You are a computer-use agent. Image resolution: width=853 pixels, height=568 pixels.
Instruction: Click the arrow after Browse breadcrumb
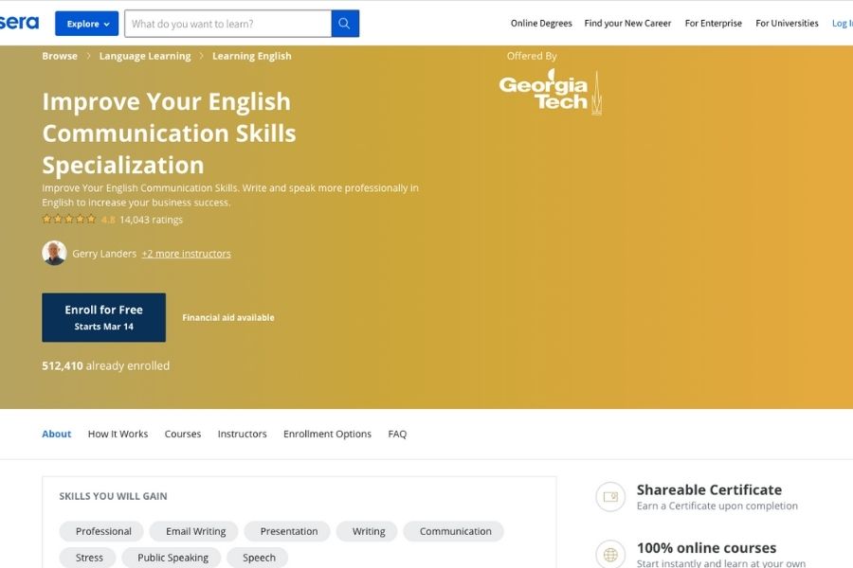pyautogui.click(x=88, y=56)
